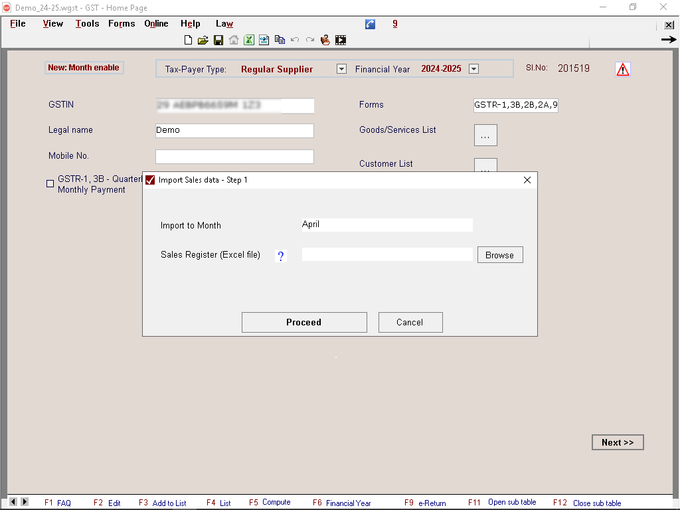This screenshot has width=680, height=510.
Task: Open the Forms menu
Action: point(122,24)
